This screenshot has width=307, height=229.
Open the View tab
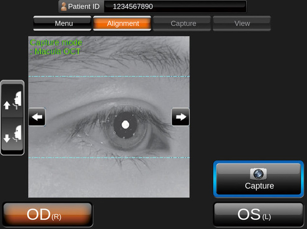pos(241,23)
